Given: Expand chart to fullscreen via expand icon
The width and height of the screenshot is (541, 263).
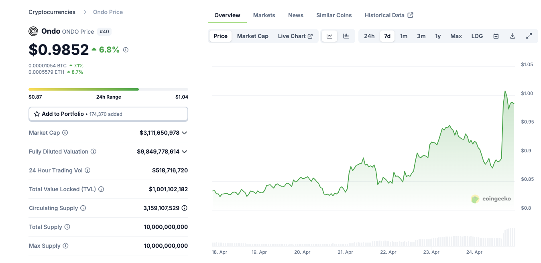Looking at the screenshot, I should [x=529, y=36].
